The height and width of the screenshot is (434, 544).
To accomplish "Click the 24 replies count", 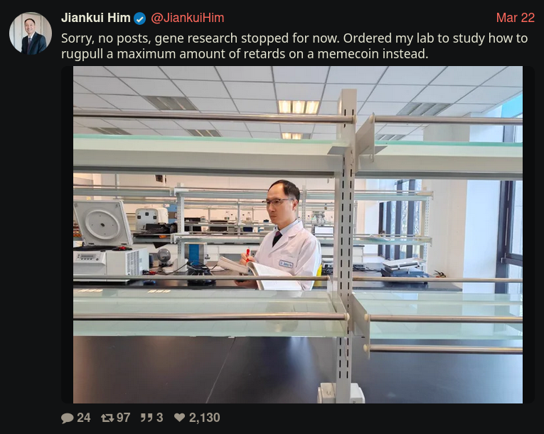I will (x=84, y=418).
